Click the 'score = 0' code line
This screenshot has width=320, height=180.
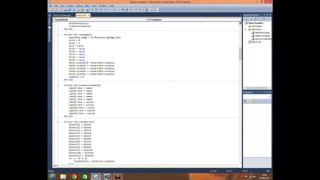[74, 40]
